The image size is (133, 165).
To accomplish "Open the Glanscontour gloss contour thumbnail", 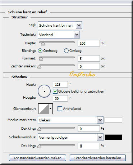I will point(43,109).
